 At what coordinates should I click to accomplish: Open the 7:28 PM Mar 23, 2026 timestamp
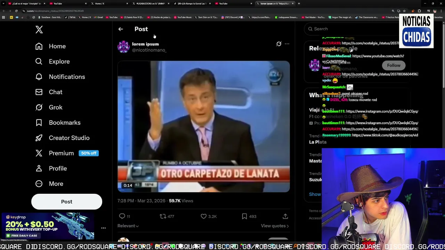pyautogui.click(x=142, y=201)
